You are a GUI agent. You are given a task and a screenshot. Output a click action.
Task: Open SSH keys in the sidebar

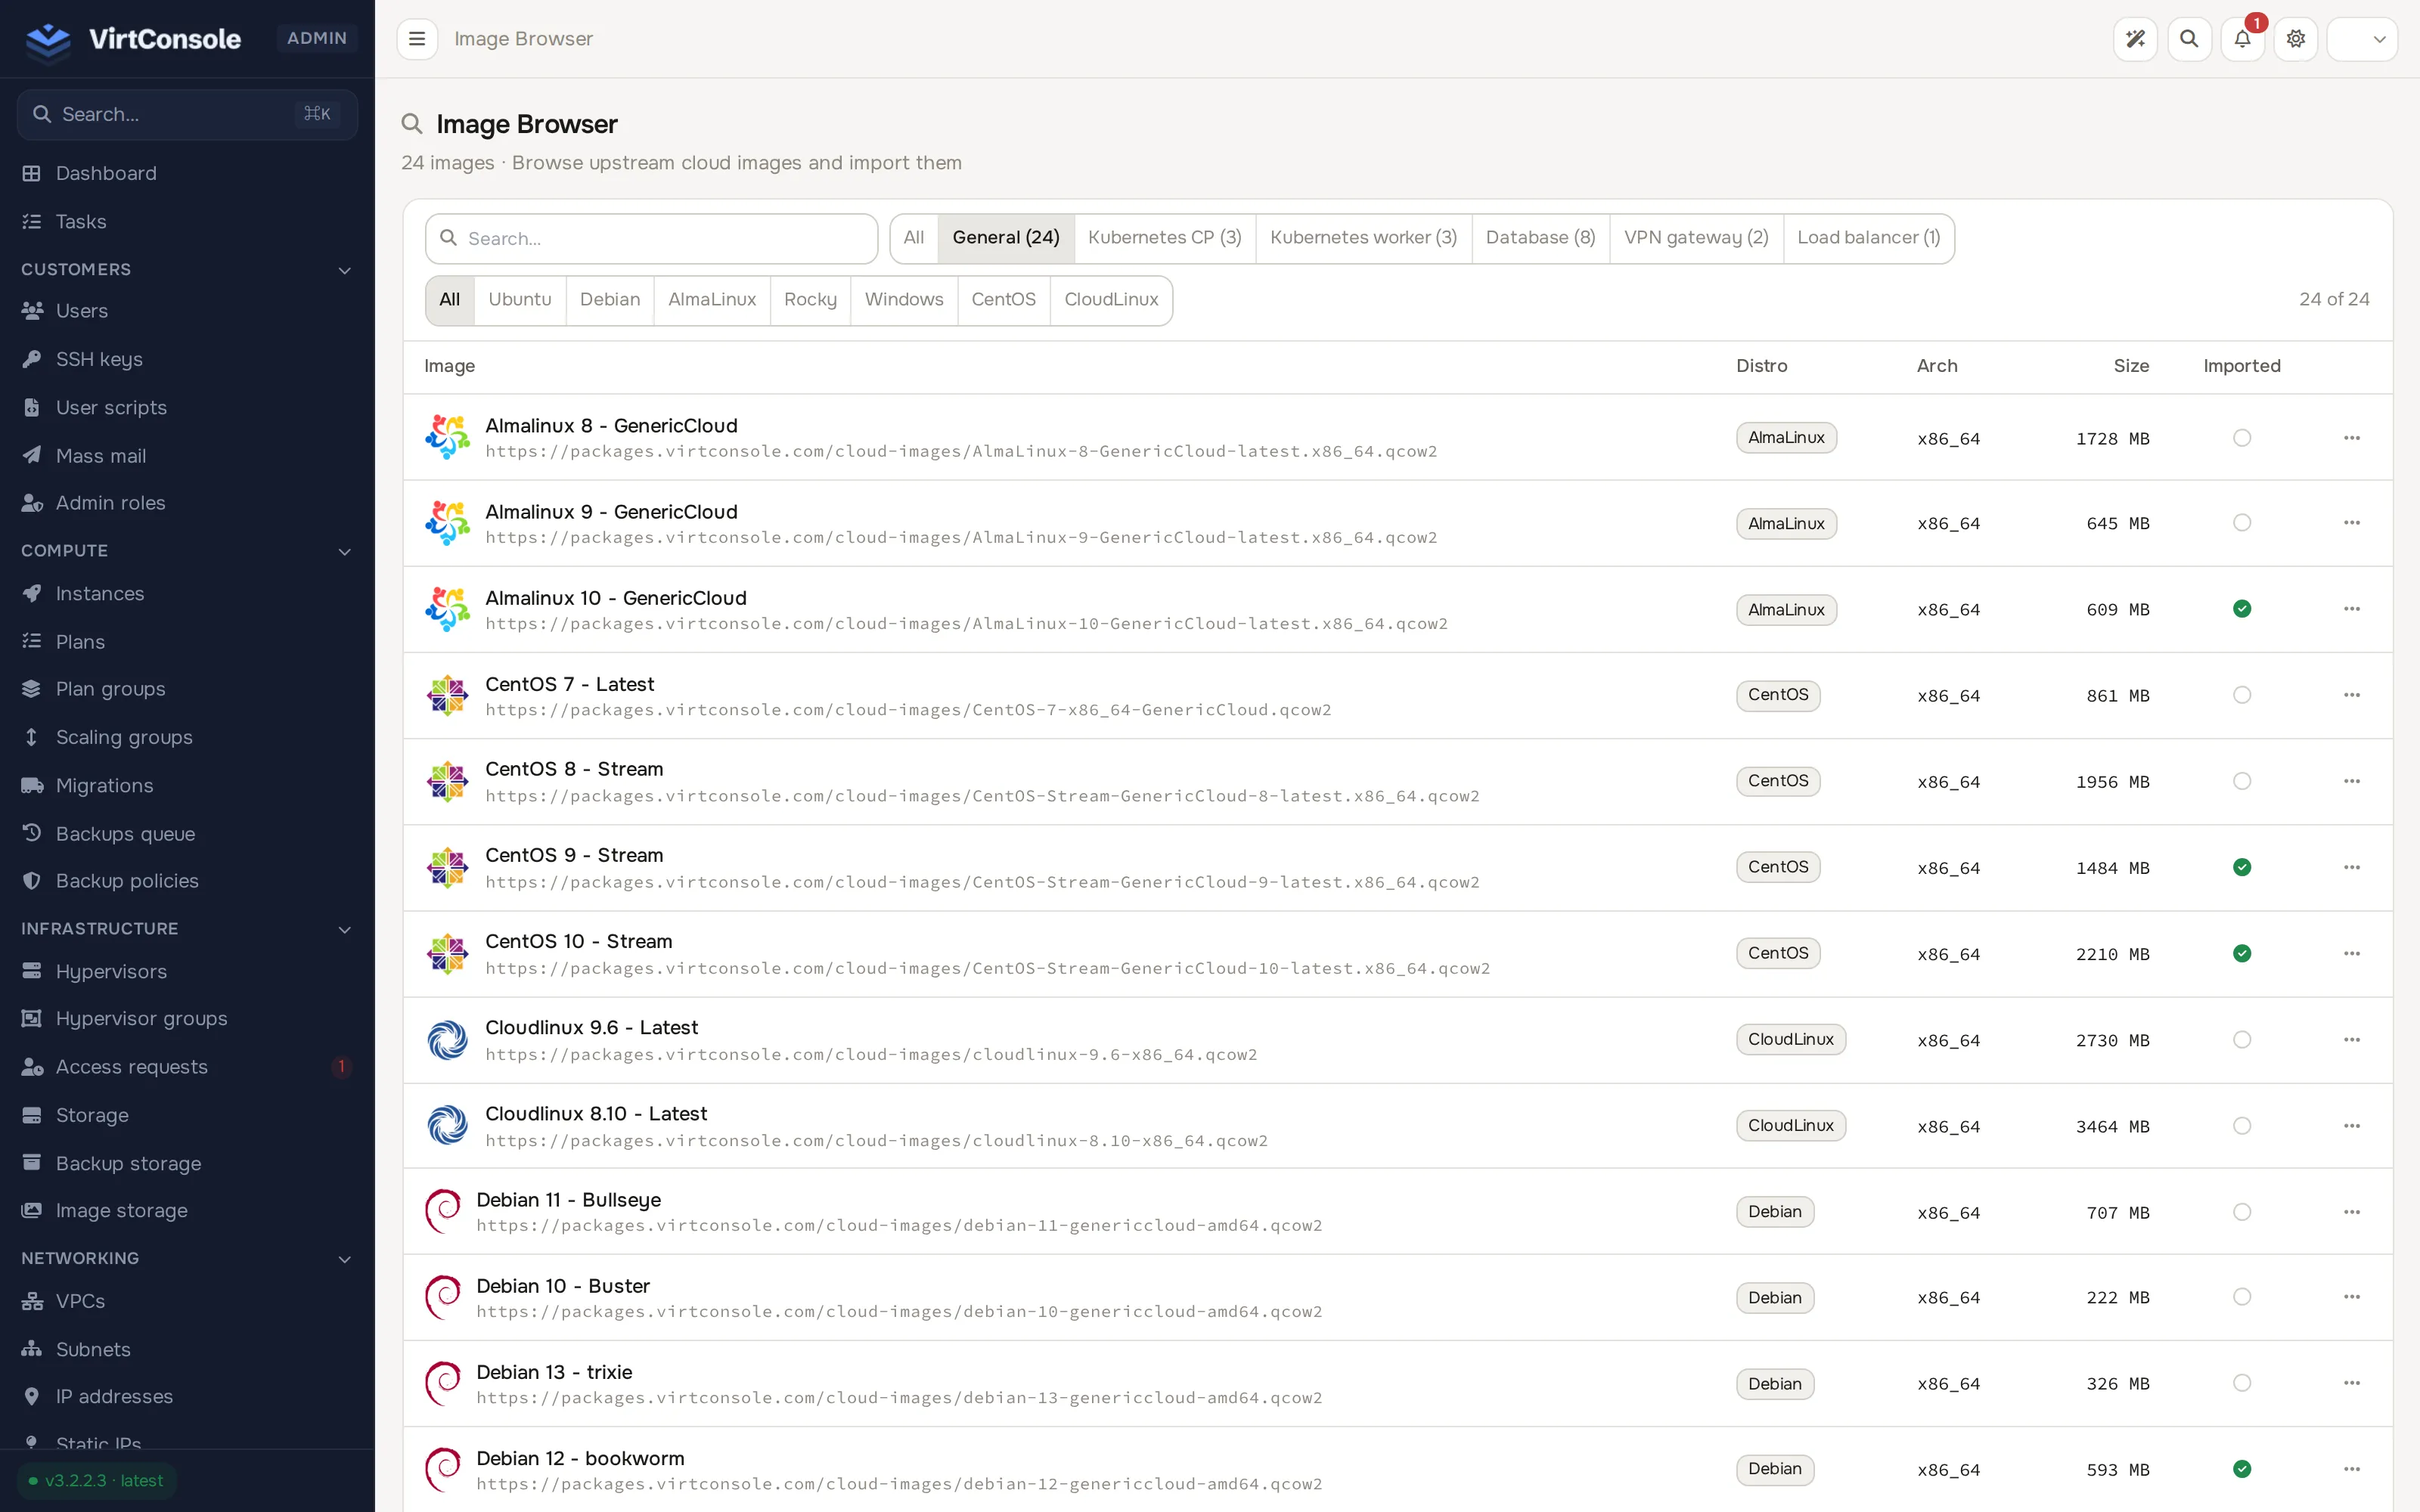click(x=187, y=359)
